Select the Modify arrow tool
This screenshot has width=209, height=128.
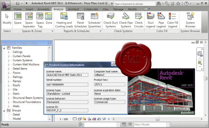7,19
